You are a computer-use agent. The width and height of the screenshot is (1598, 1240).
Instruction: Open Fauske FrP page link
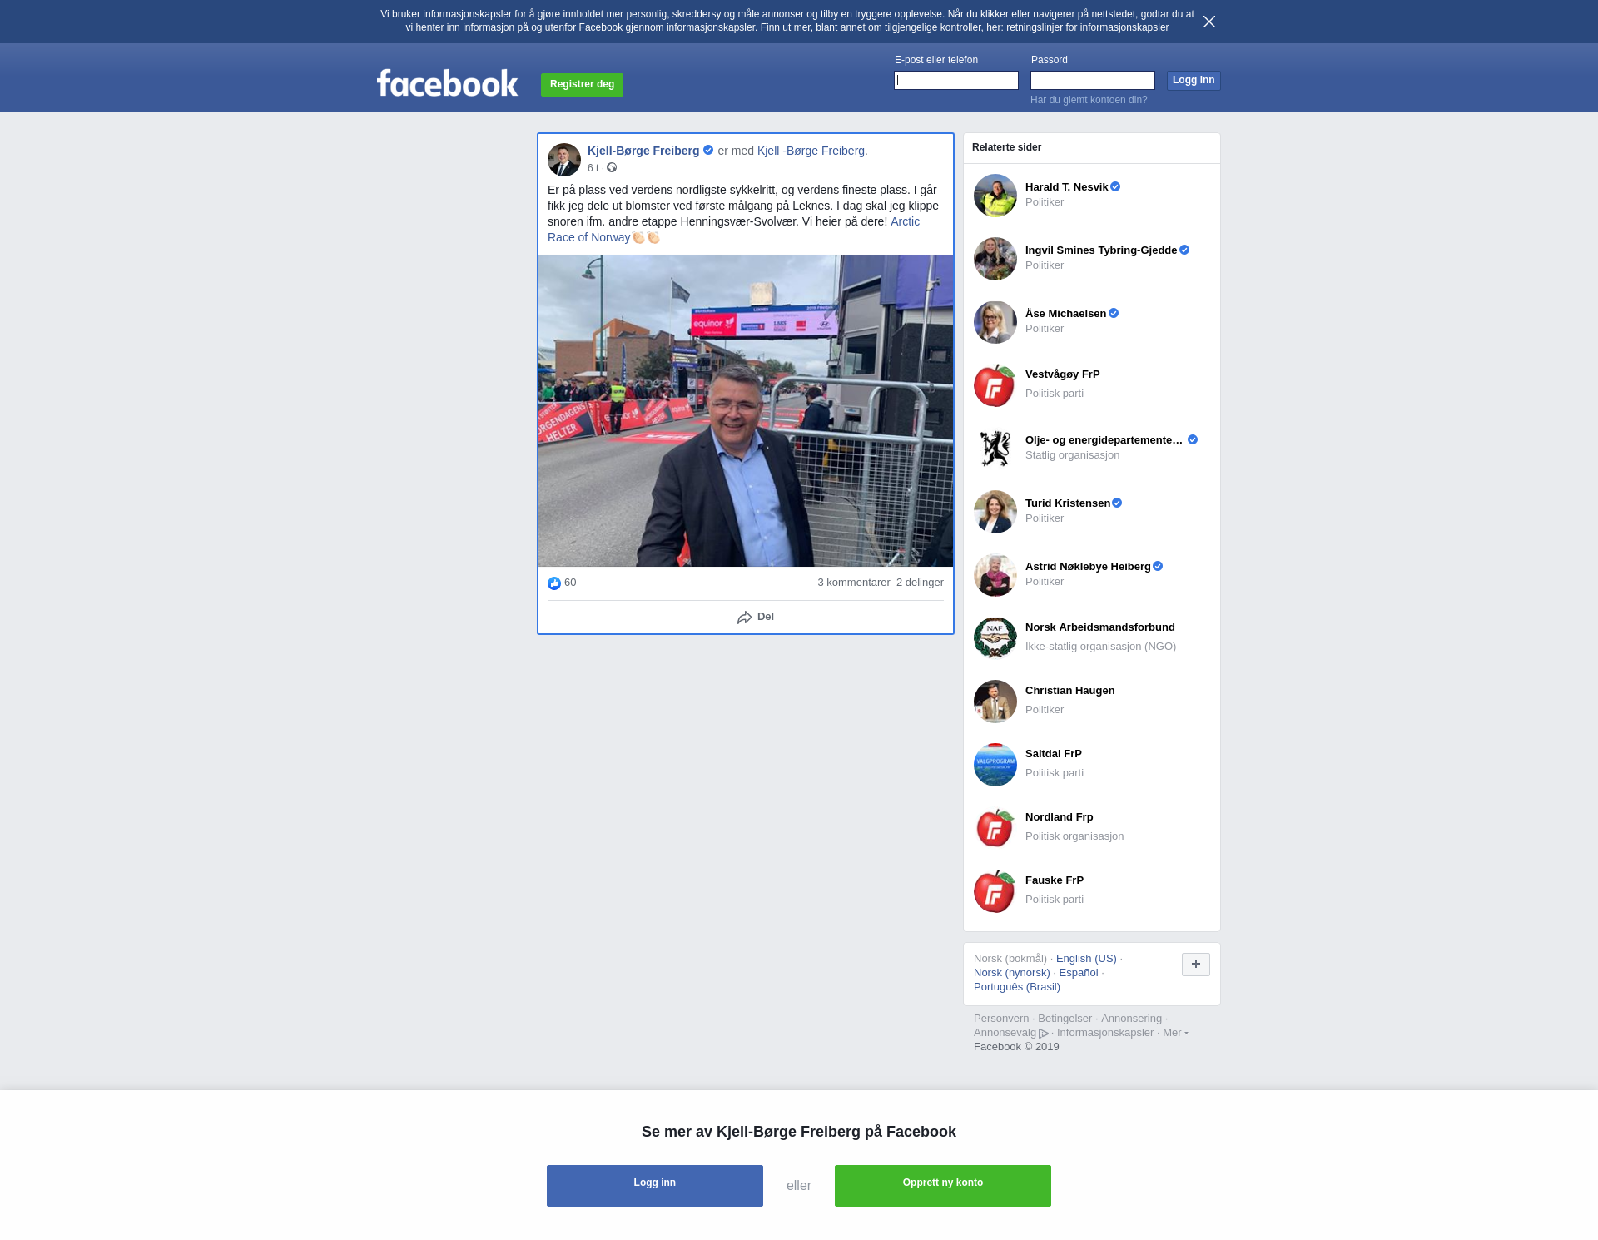[x=1055, y=880]
